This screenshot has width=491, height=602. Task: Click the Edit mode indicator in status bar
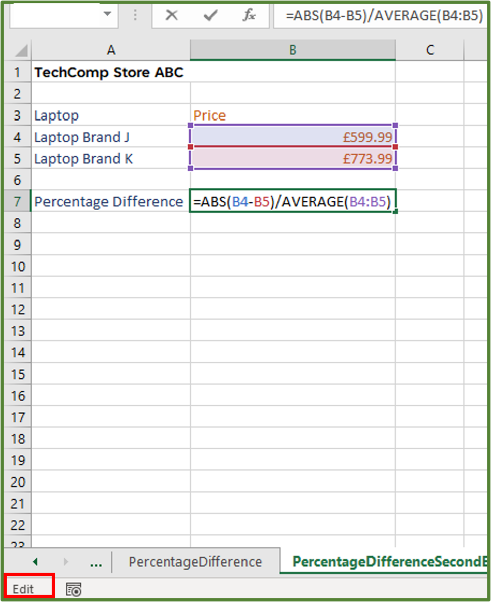click(23, 589)
